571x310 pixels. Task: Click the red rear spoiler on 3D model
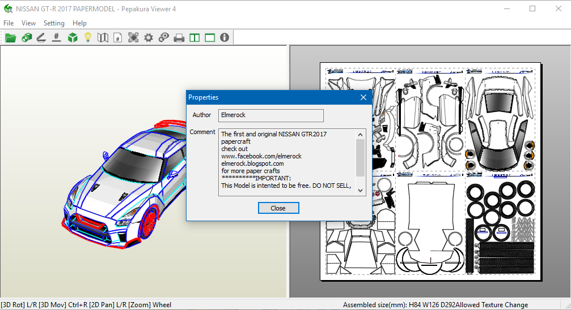point(171,124)
